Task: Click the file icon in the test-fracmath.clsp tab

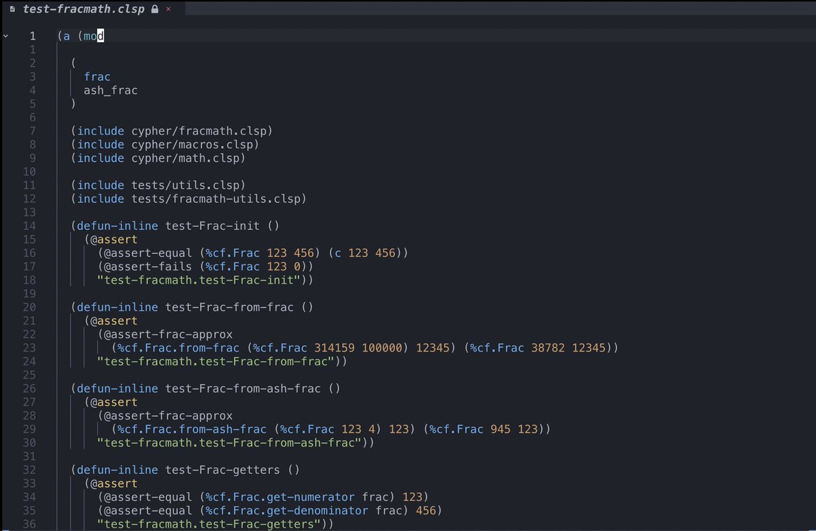Action: (x=13, y=10)
